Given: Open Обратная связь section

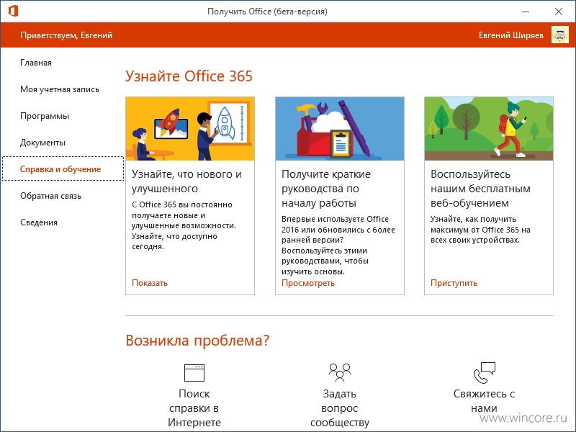Looking at the screenshot, I should (x=50, y=196).
